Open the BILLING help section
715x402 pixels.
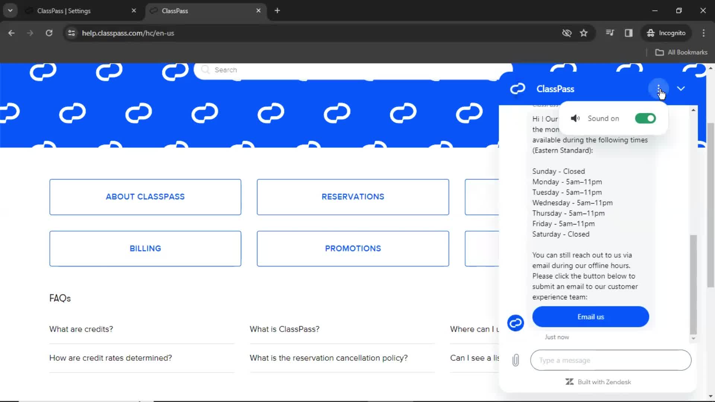pos(145,248)
